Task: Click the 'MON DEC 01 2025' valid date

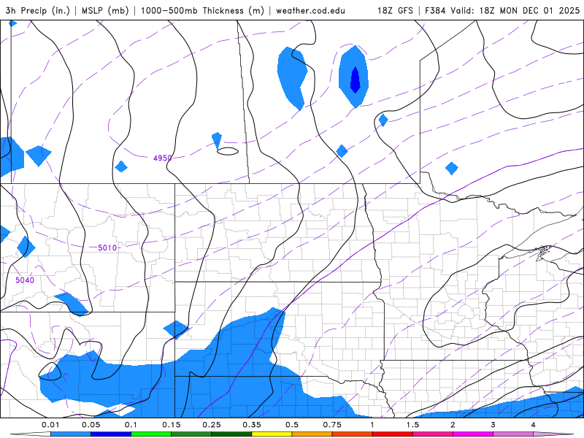Action: pos(539,10)
